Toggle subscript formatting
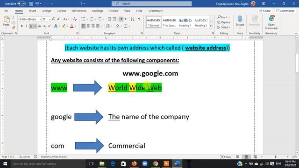The width and height of the screenshot is (299, 168). [44, 26]
